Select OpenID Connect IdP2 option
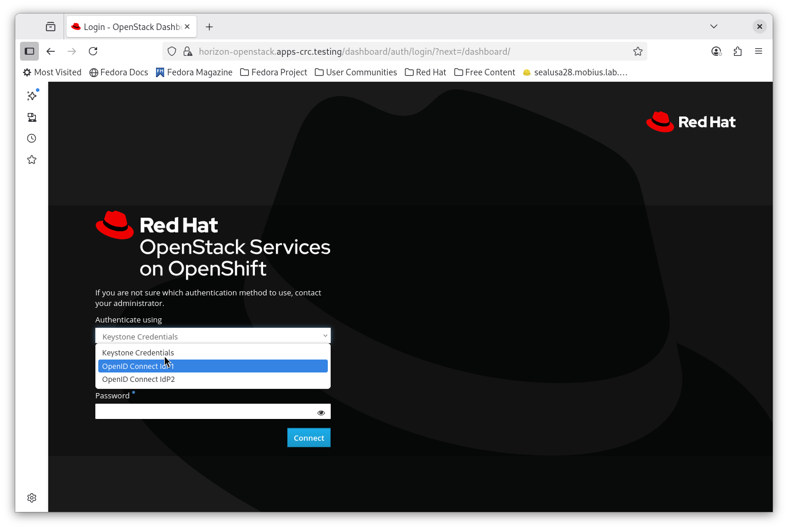 (x=213, y=379)
